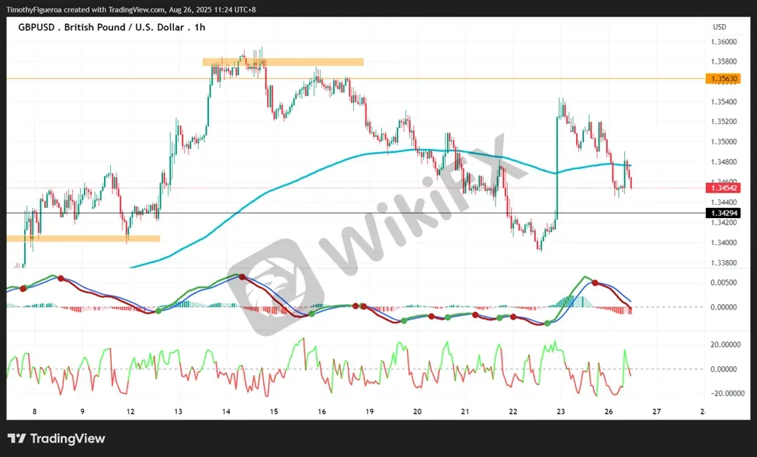Click date label 22 on the time axis

[x=512, y=412]
